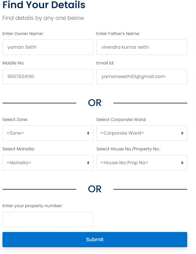Click the "Select Zone:" label
The image size is (196, 254).
(x=15, y=120)
